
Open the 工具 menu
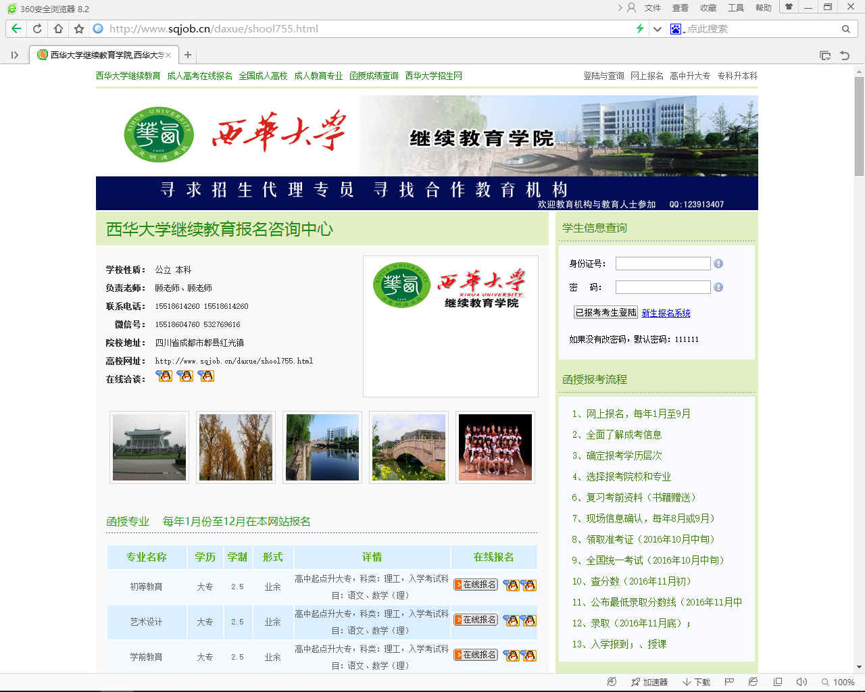(735, 8)
